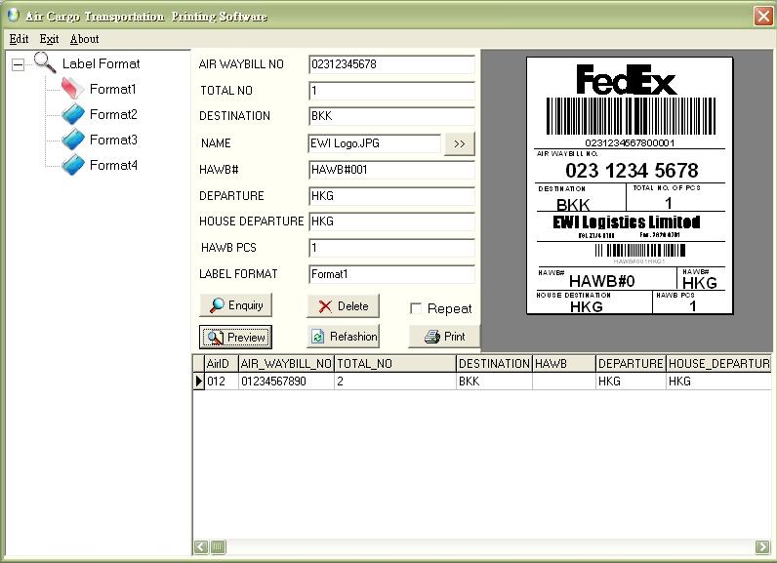Focus the DEPARTURE field showing HKG
The width and height of the screenshot is (777, 563).
(x=391, y=196)
